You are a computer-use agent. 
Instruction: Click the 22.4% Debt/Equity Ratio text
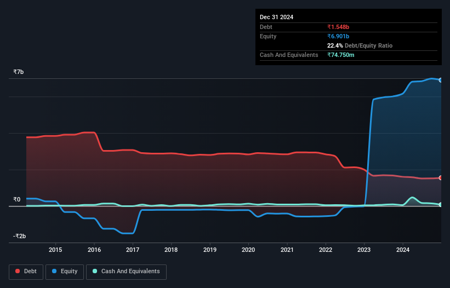360,45
